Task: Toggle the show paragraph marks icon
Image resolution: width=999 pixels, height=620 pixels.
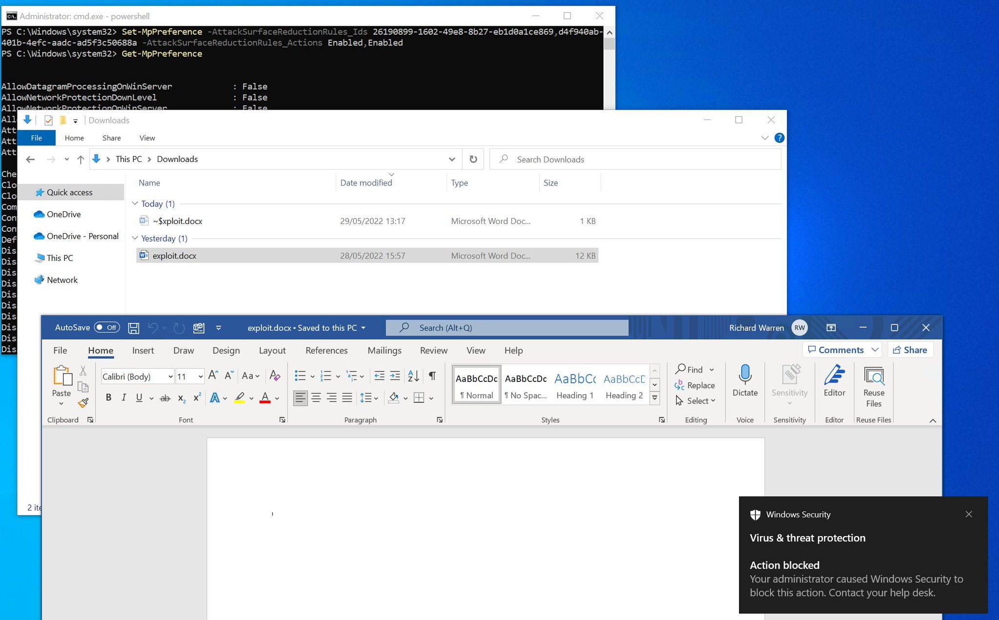Action: [432, 376]
